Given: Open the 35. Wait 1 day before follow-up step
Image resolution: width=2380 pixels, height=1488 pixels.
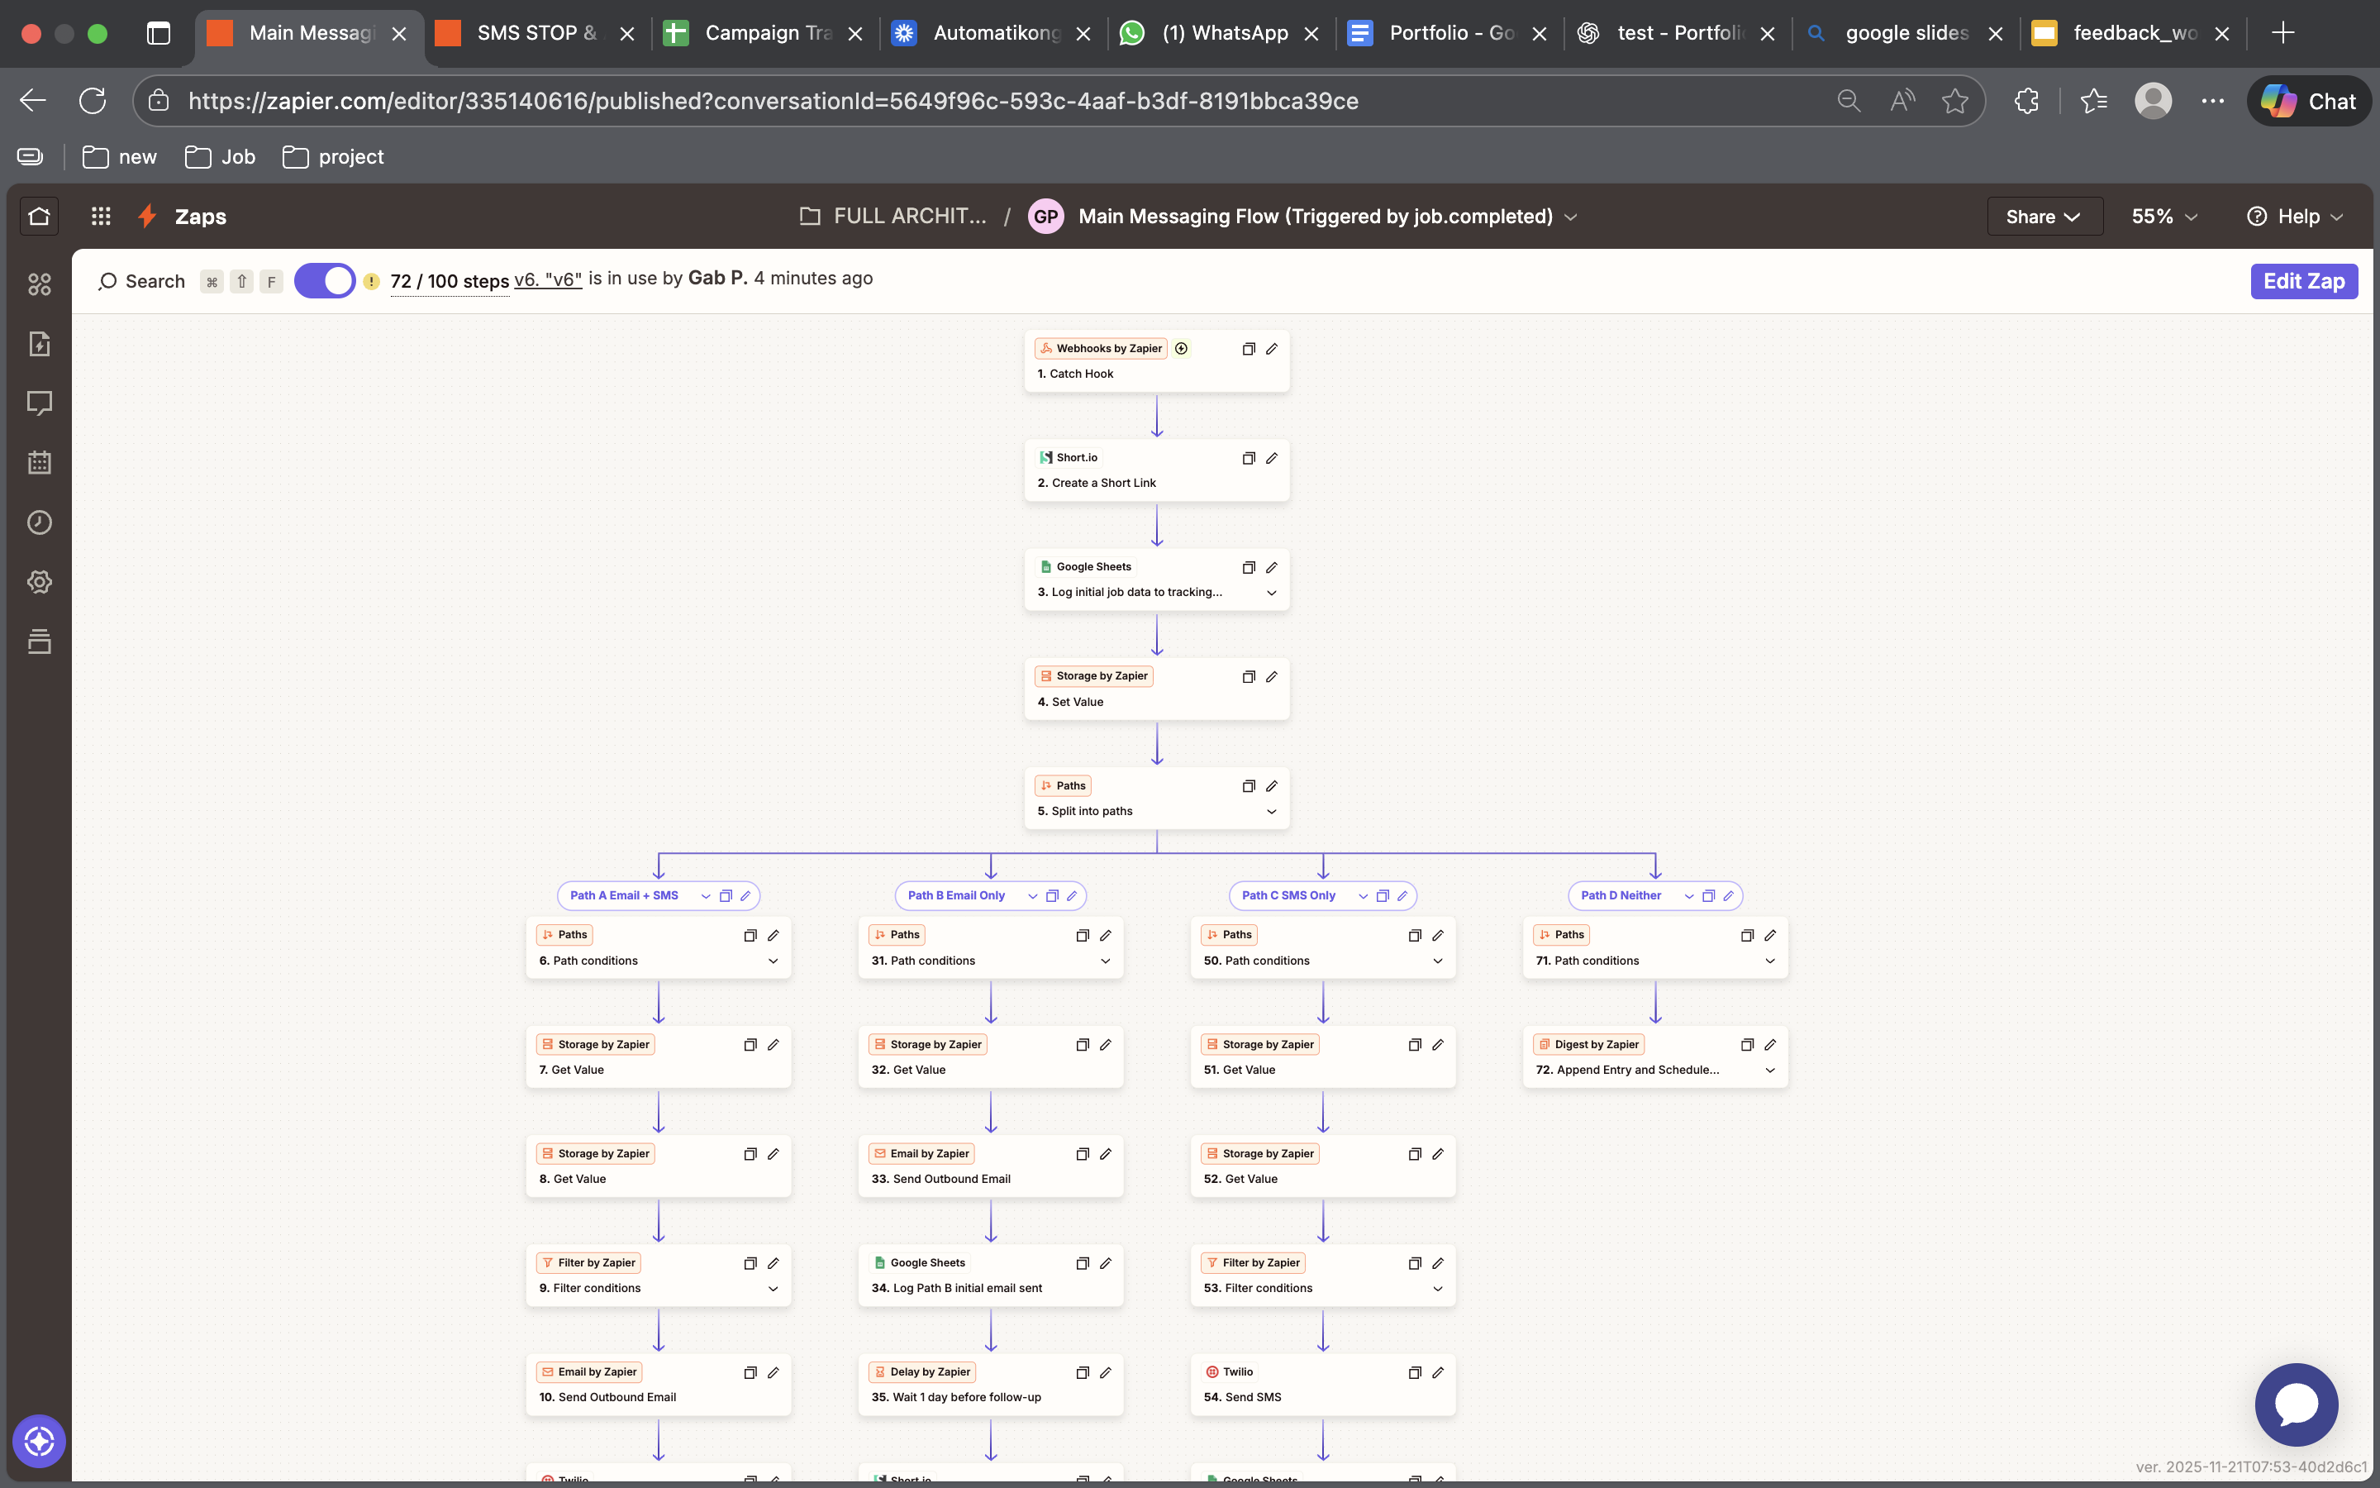Looking at the screenshot, I should click(x=990, y=1385).
